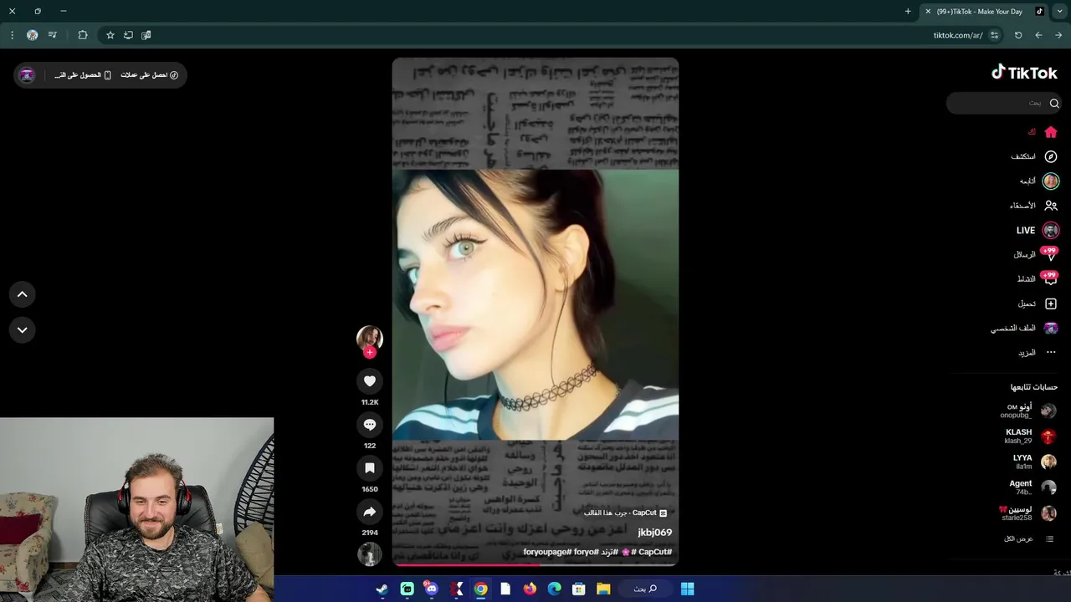Open the LIVE section in the sidebar

(x=1038, y=230)
